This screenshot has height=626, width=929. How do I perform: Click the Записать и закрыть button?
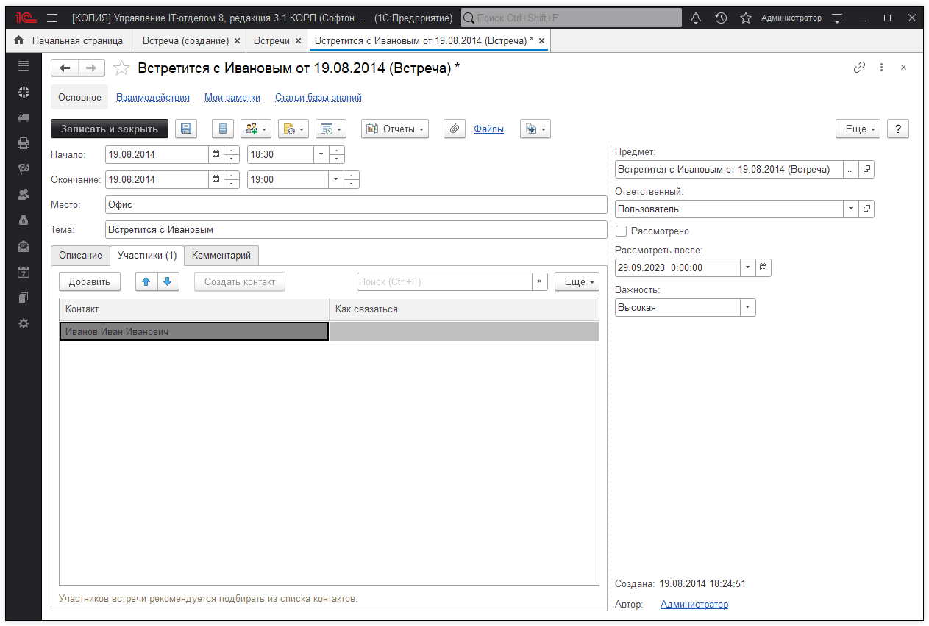pyautogui.click(x=110, y=129)
